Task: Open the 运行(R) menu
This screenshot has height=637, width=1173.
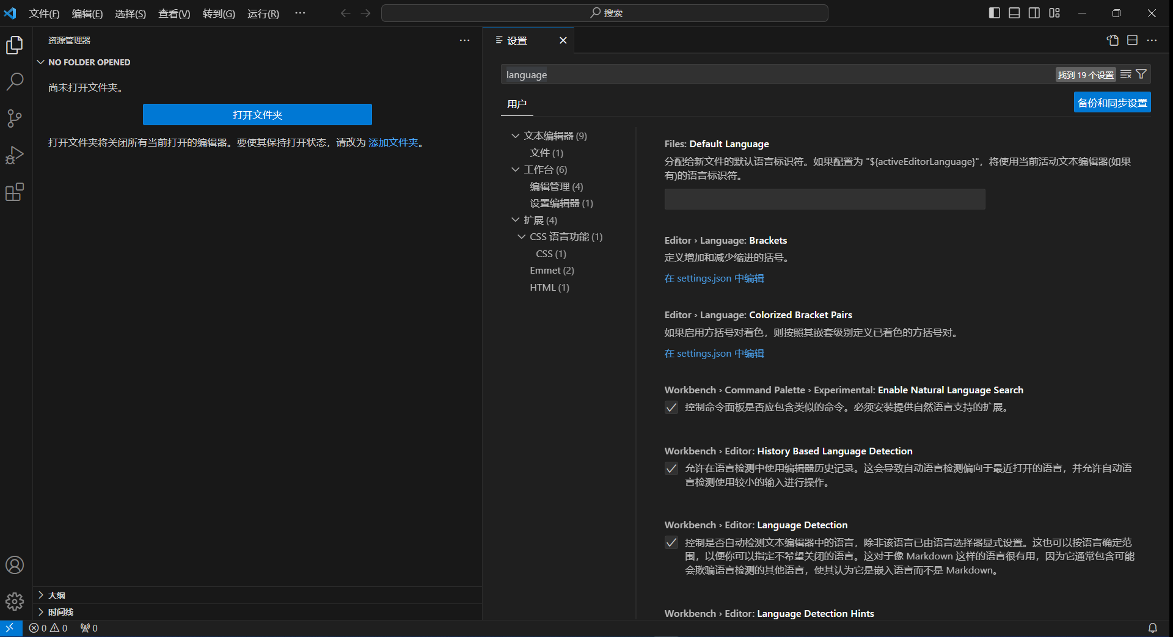Action: click(x=263, y=13)
